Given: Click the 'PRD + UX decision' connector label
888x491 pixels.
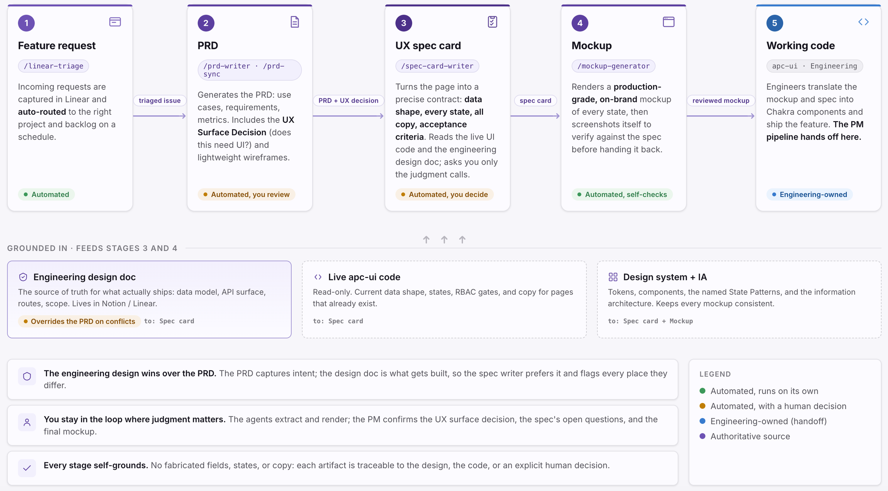Looking at the screenshot, I should pos(348,100).
